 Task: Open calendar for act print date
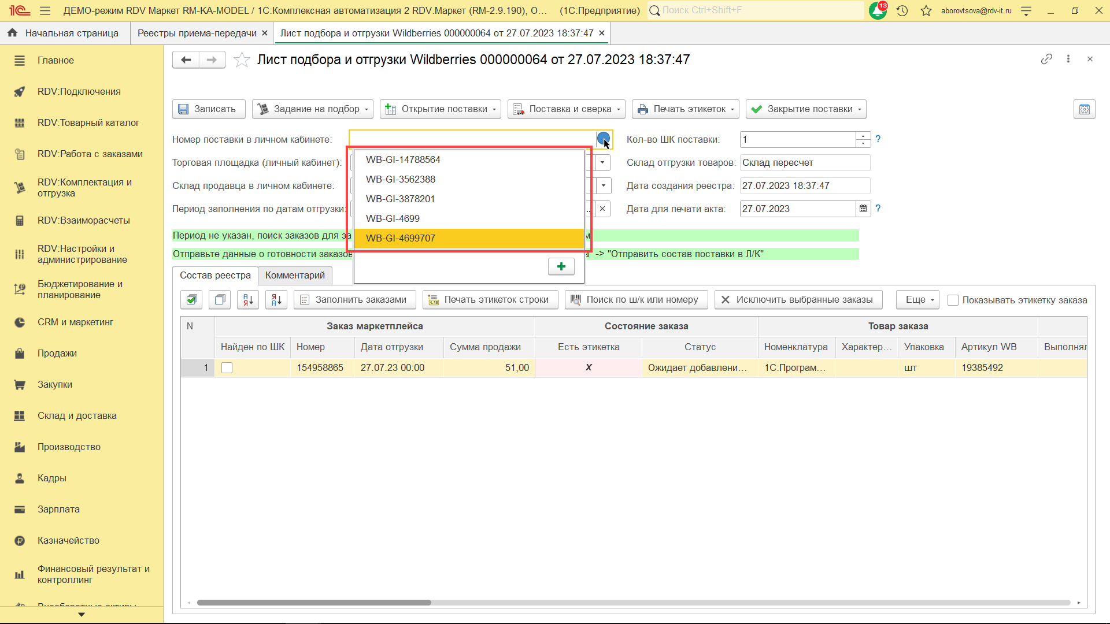(x=863, y=209)
